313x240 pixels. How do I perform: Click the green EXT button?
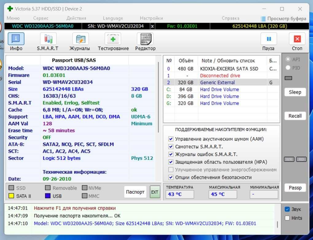pos(155,192)
